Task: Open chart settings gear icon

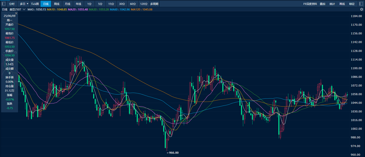Action: 362,10
